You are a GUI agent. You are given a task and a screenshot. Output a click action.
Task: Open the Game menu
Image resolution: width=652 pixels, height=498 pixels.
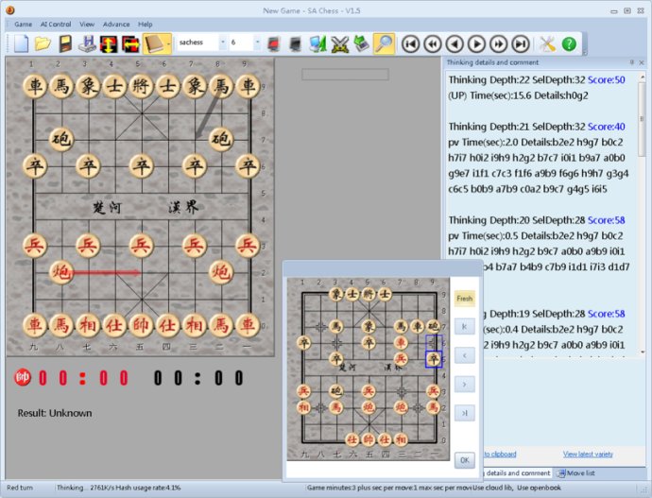point(23,25)
